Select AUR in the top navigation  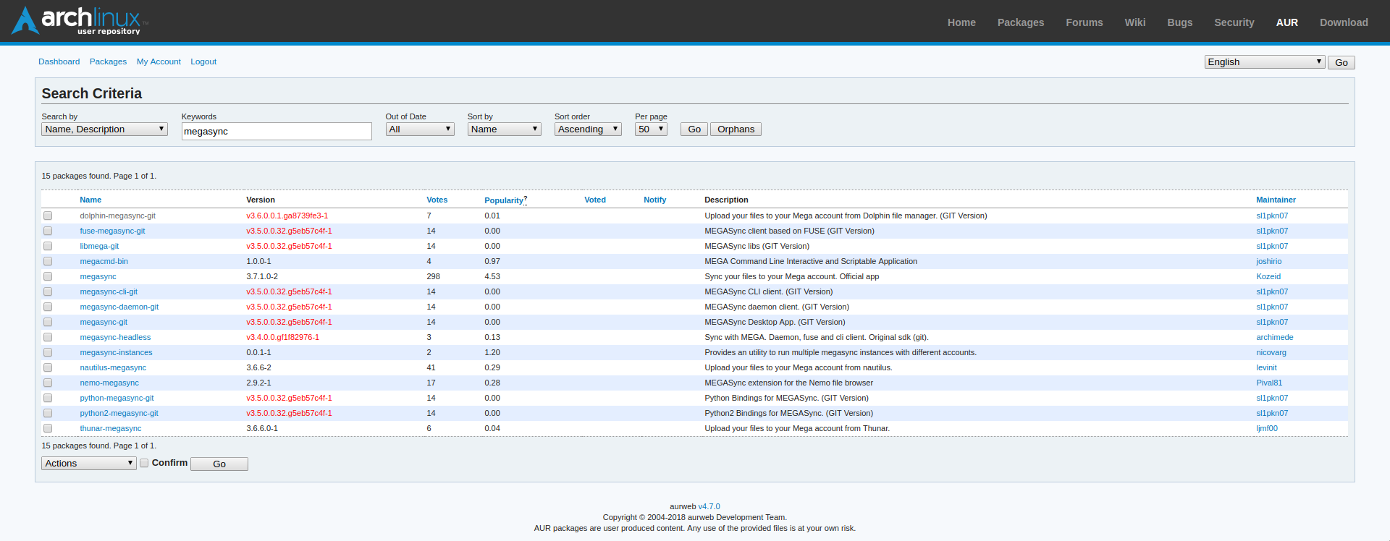(1287, 22)
